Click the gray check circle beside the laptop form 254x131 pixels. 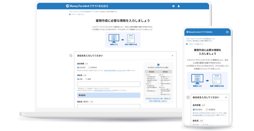click(x=71, y=56)
